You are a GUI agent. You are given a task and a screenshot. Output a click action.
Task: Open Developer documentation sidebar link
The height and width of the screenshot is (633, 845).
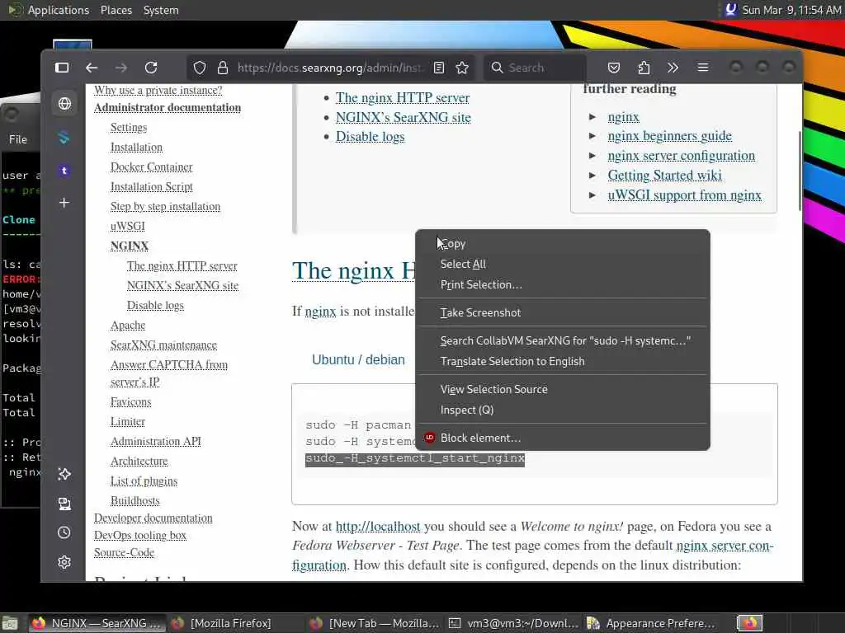click(153, 518)
